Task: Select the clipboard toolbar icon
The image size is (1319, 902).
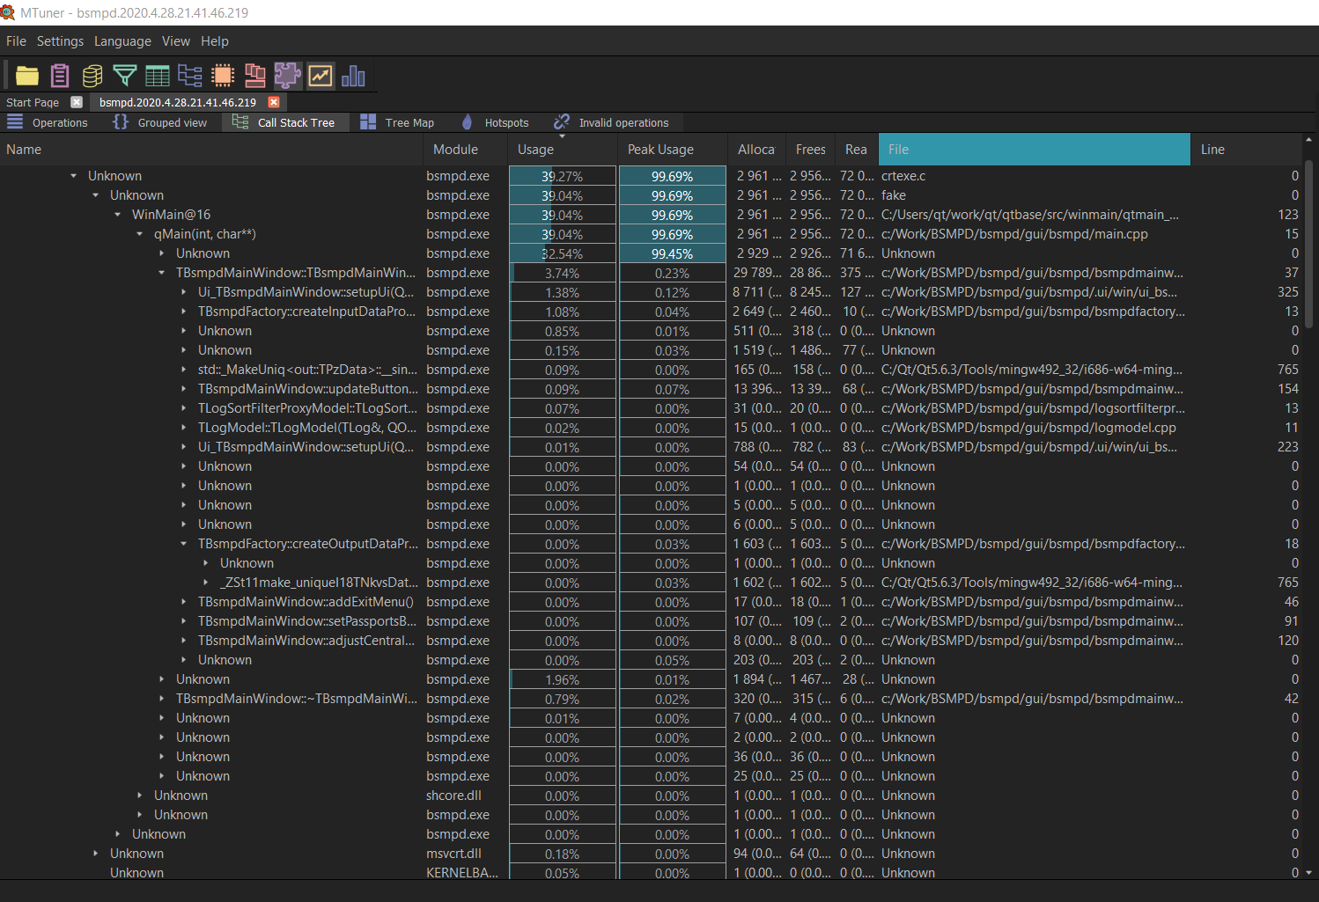Action: coord(59,76)
